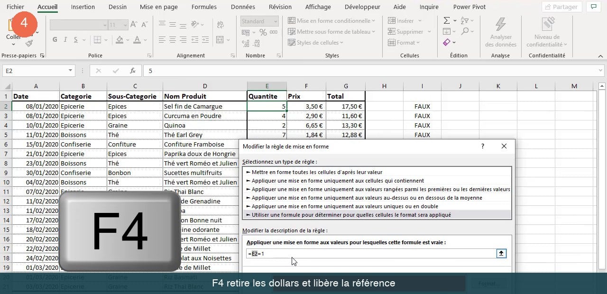Click the AutoSum sigma icon
This screenshot has width=607, height=294.
(447, 20)
